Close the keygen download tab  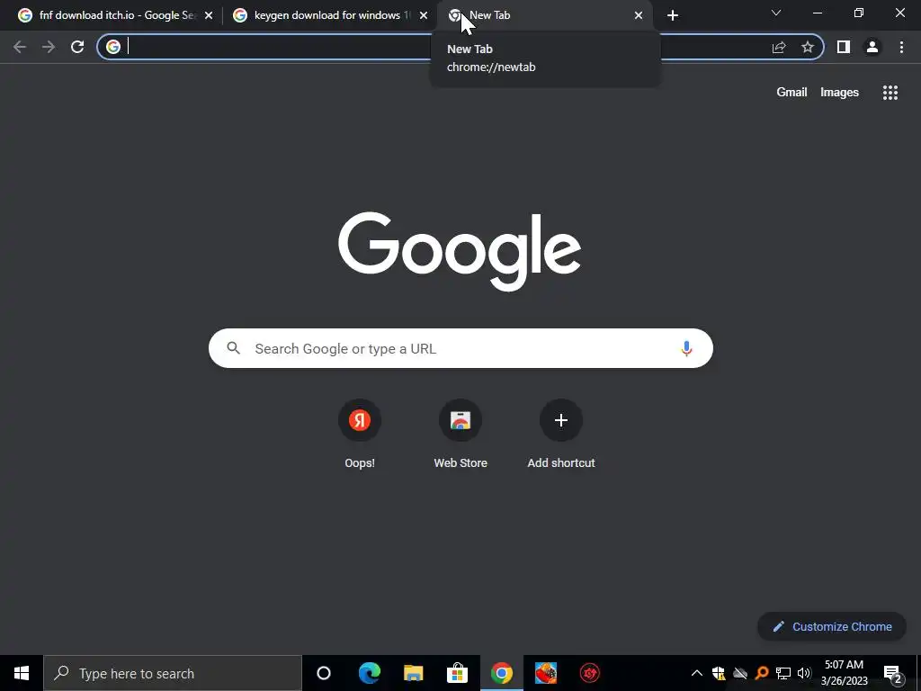tap(424, 15)
